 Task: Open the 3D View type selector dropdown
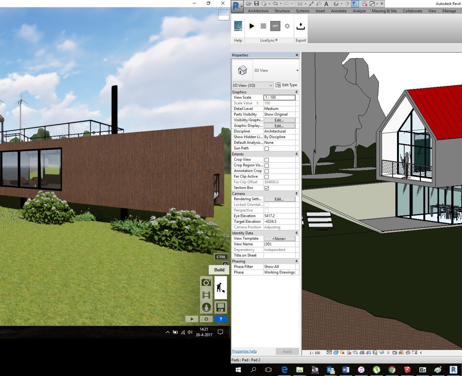point(297,70)
